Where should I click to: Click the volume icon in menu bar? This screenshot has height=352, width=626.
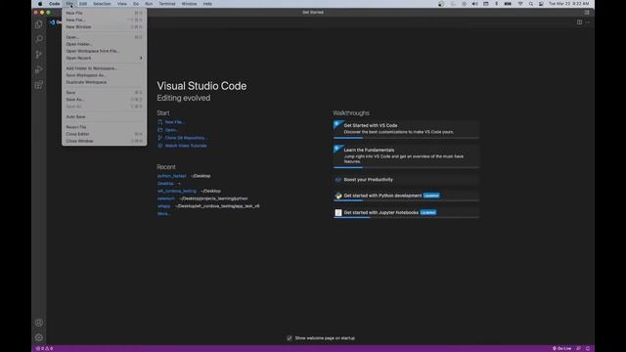(x=474, y=4)
